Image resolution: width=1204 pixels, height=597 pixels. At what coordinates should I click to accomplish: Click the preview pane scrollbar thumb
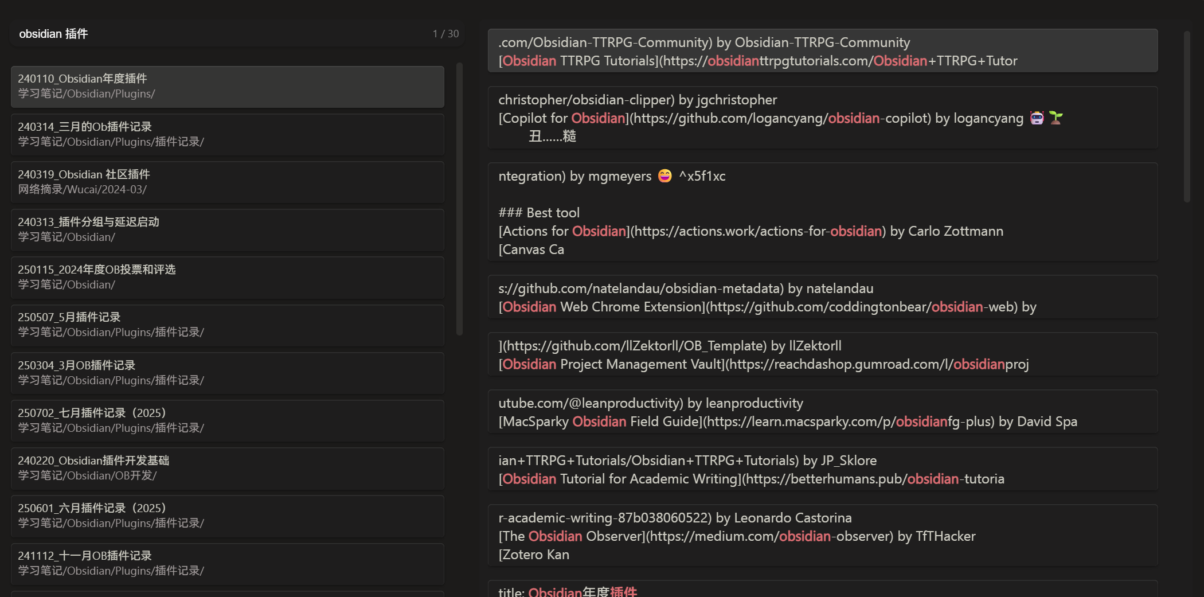pyautogui.click(x=1187, y=116)
